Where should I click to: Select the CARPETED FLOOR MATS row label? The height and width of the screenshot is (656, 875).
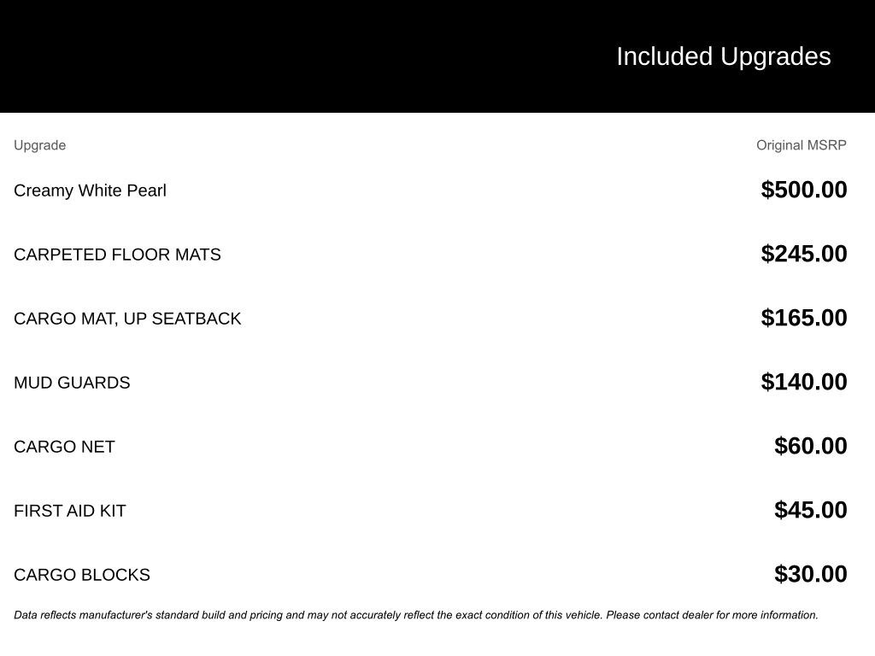(x=117, y=255)
